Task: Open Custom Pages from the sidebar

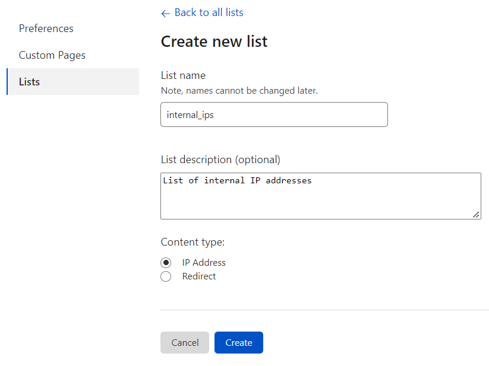Action: click(x=52, y=55)
